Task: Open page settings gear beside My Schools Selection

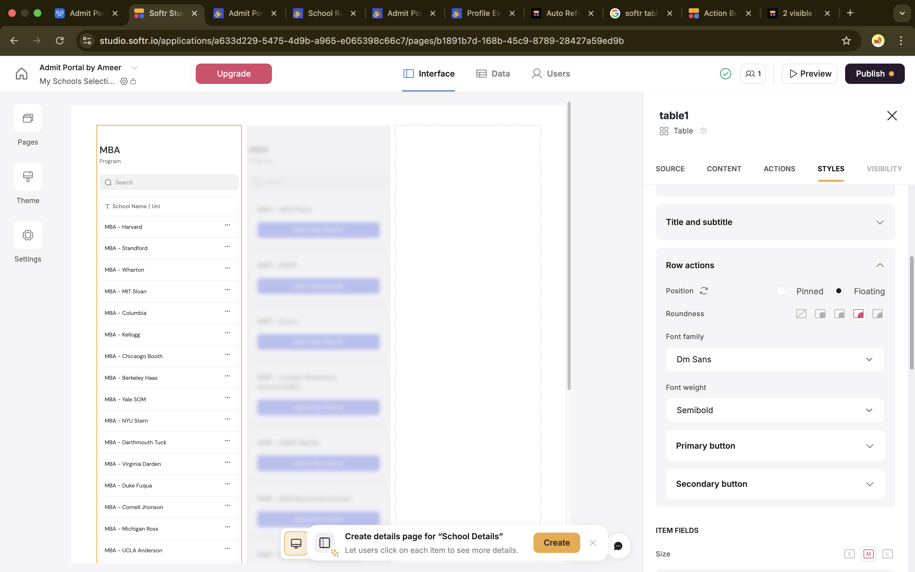Action: [x=124, y=81]
